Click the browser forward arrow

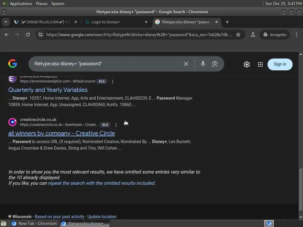tap(17, 35)
